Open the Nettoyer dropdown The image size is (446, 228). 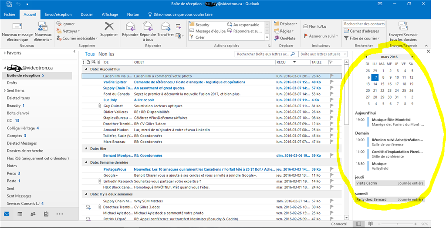click(68, 31)
